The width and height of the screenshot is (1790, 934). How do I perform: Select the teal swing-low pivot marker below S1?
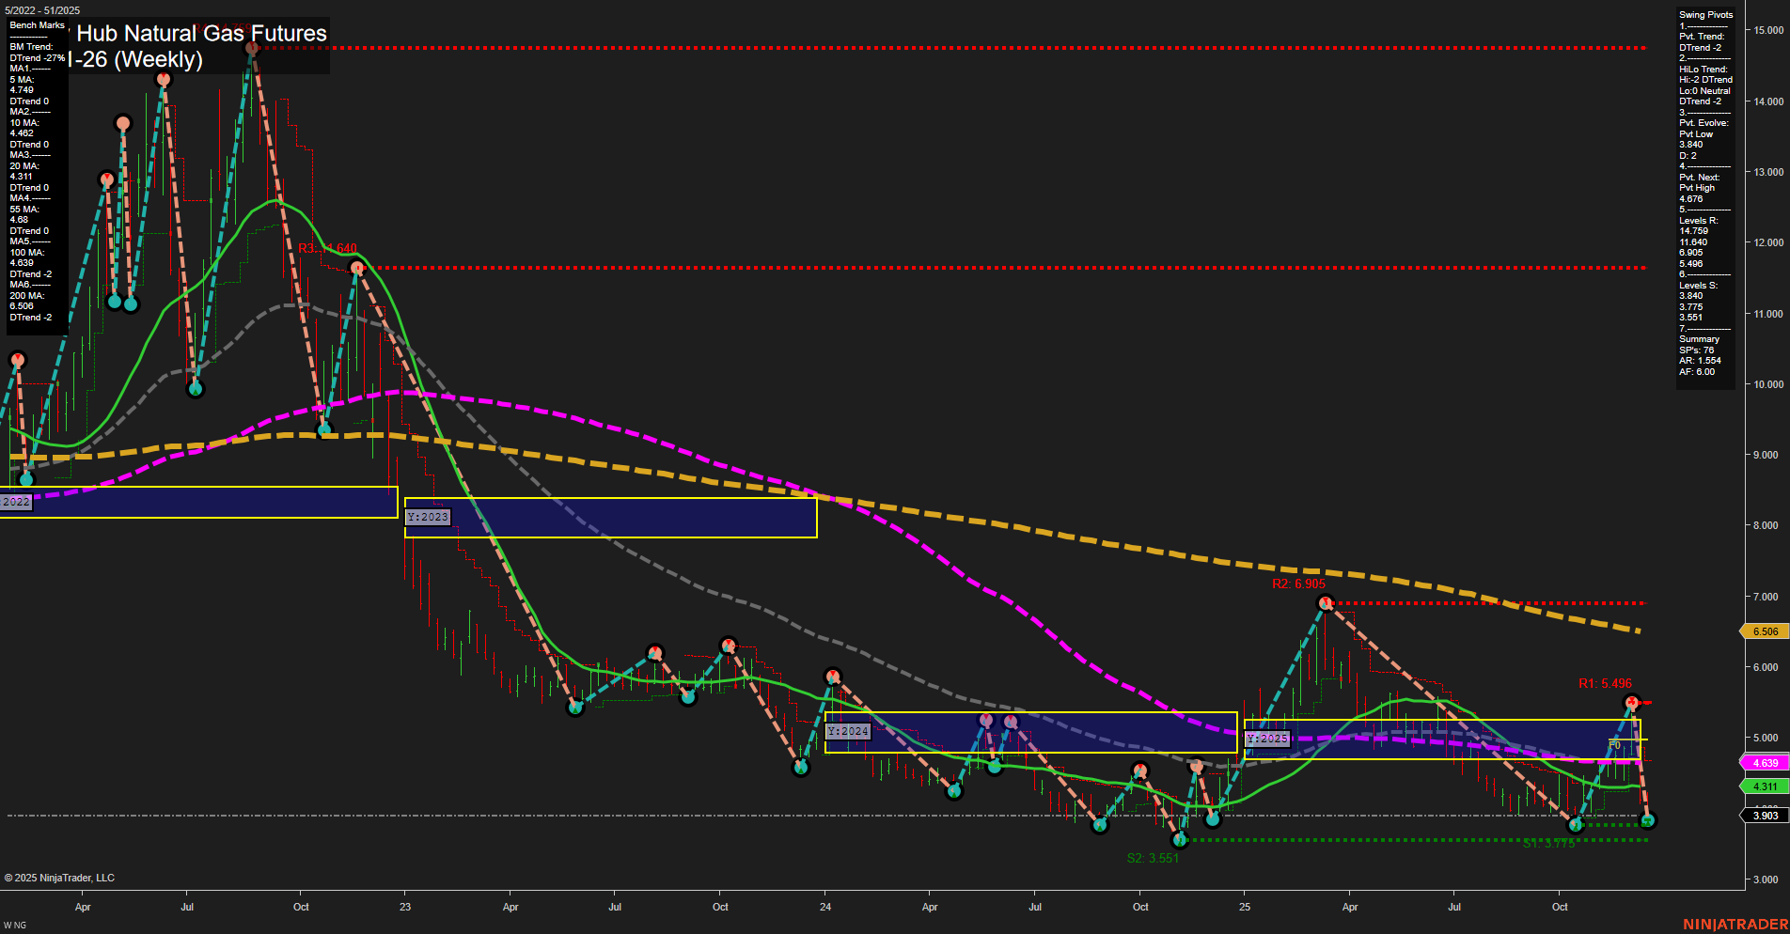click(1578, 824)
